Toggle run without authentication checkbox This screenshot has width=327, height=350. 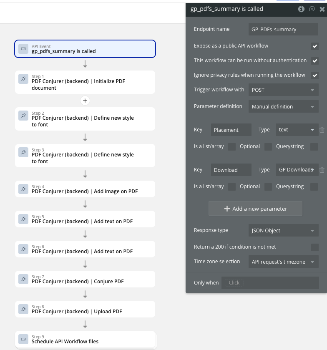tap(315, 61)
